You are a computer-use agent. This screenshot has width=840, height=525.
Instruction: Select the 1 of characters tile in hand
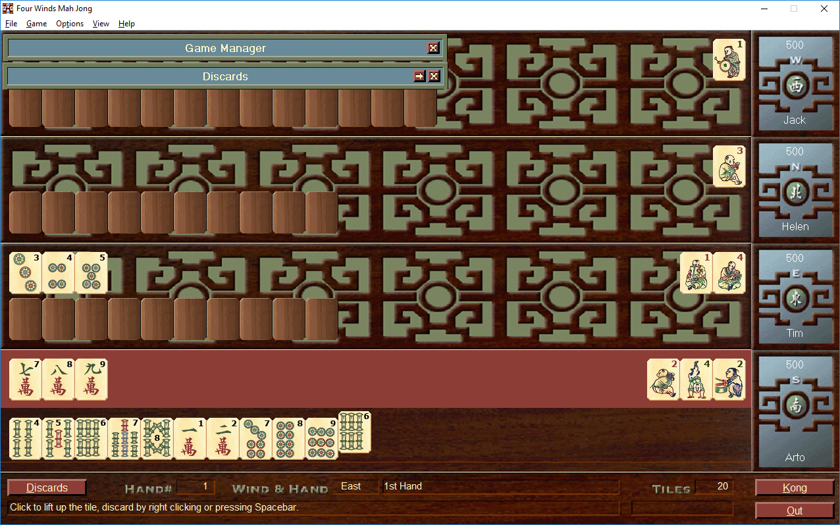click(x=190, y=439)
